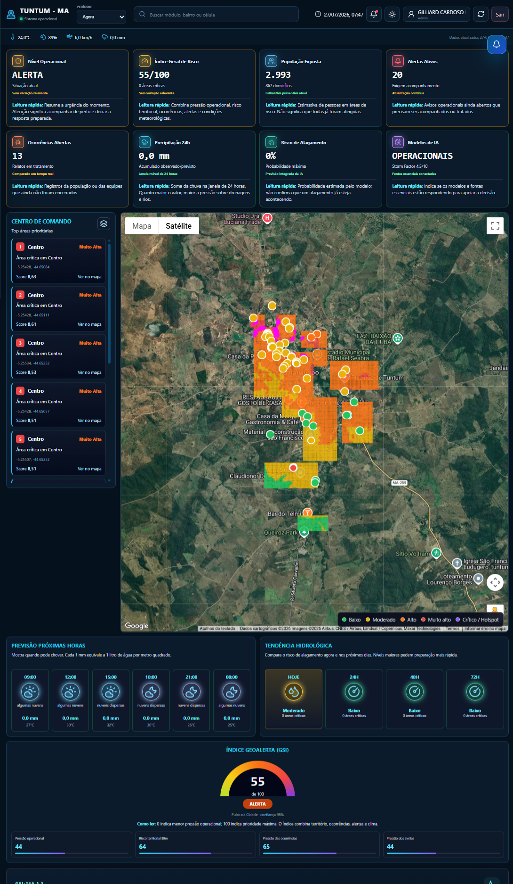Select the 24H hydrological trend card

(x=354, y=699)
